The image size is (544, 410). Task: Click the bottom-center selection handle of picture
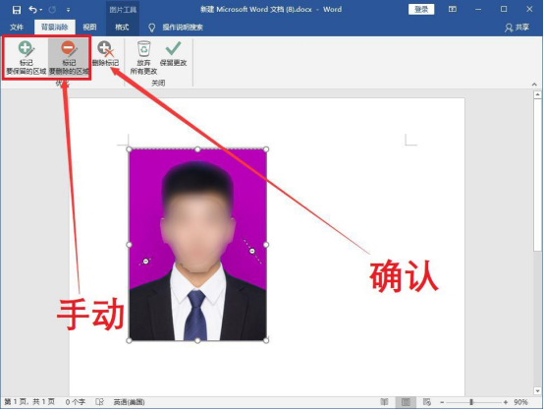[197, 340]
